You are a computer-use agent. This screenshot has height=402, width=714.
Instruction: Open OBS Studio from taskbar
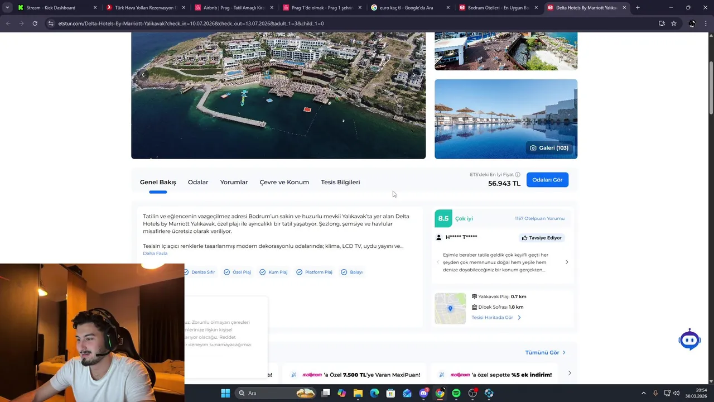[472, 393]
